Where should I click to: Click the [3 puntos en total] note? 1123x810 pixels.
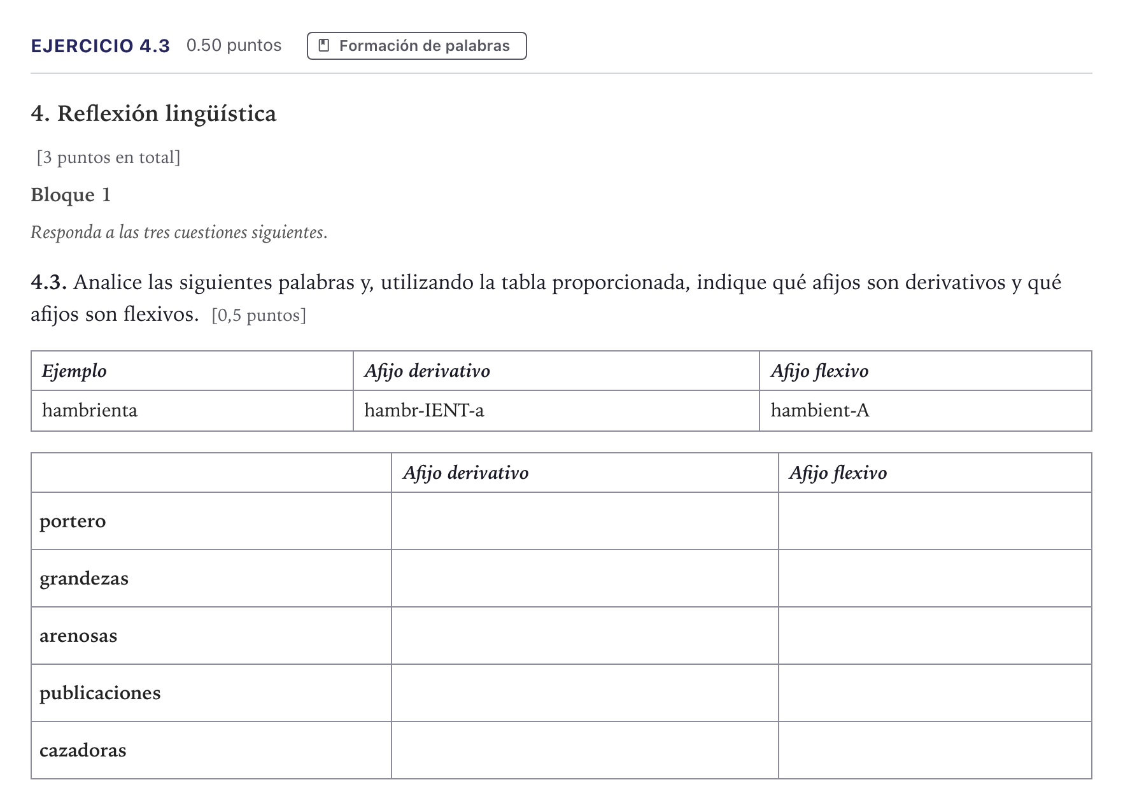pyautogui.click(x=109, y=157)
